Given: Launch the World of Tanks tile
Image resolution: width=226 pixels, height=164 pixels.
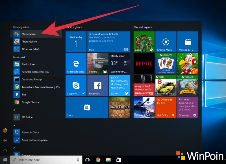Looking at the screenshot, I should [144, 107].
